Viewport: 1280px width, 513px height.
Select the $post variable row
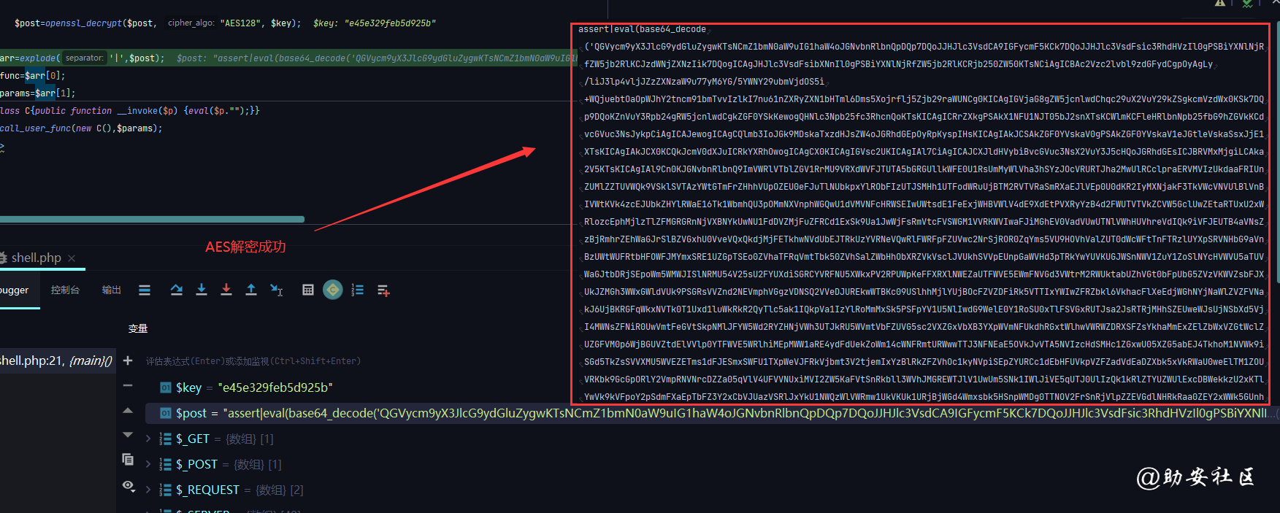[x=712, y=413]
